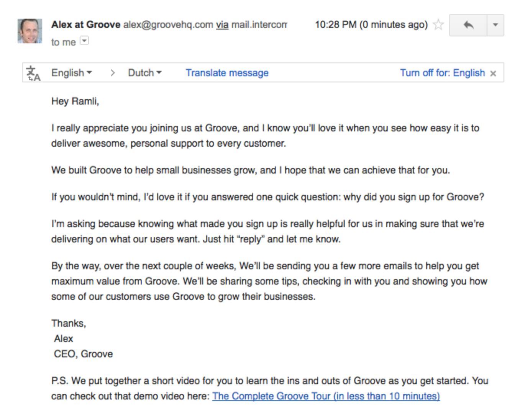Open the English source language dropdown
The height and width of the screenshot is (414, 520).
point(72,73)
